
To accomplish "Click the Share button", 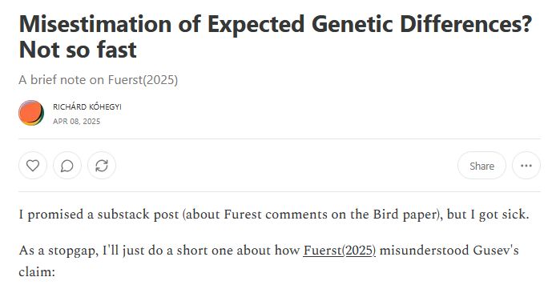I will click(482, 166).
